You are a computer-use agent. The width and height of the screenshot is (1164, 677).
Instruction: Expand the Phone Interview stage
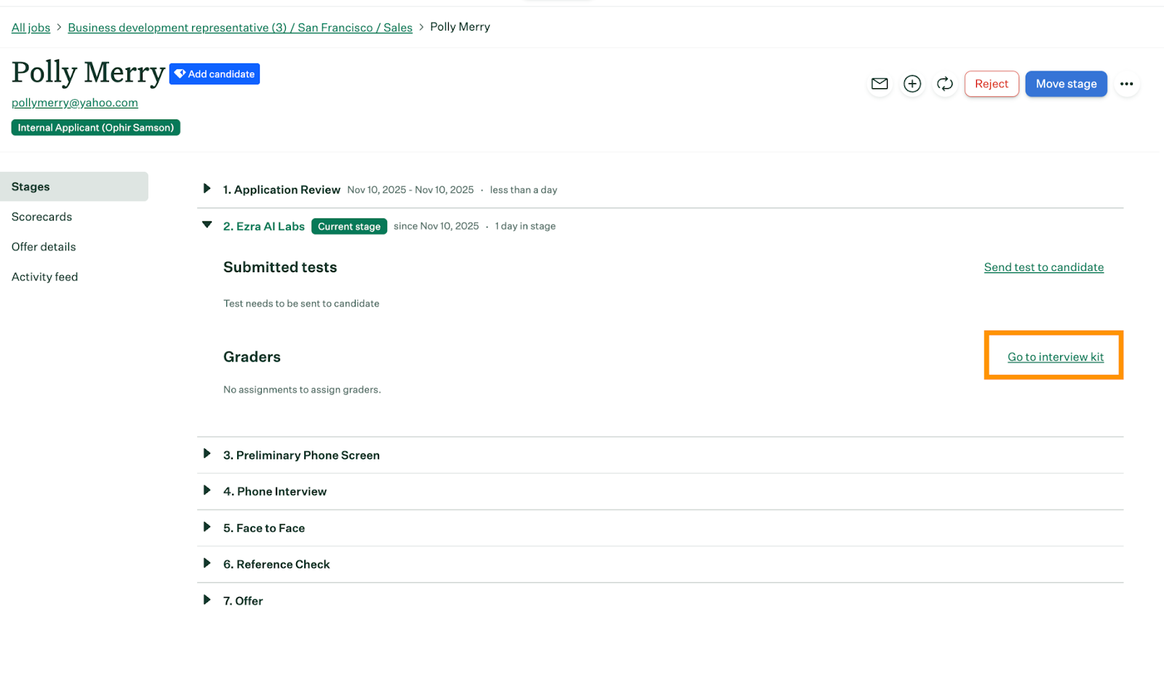(x=207, y=491)
